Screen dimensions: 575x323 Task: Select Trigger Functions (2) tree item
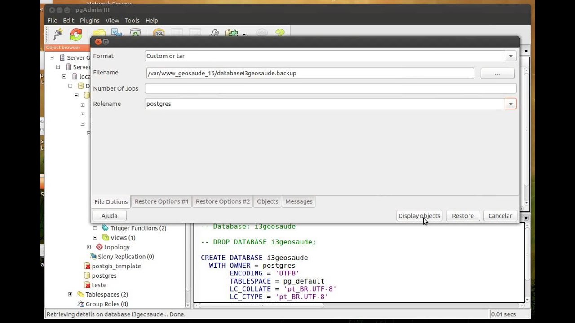[x=138, y=228]
